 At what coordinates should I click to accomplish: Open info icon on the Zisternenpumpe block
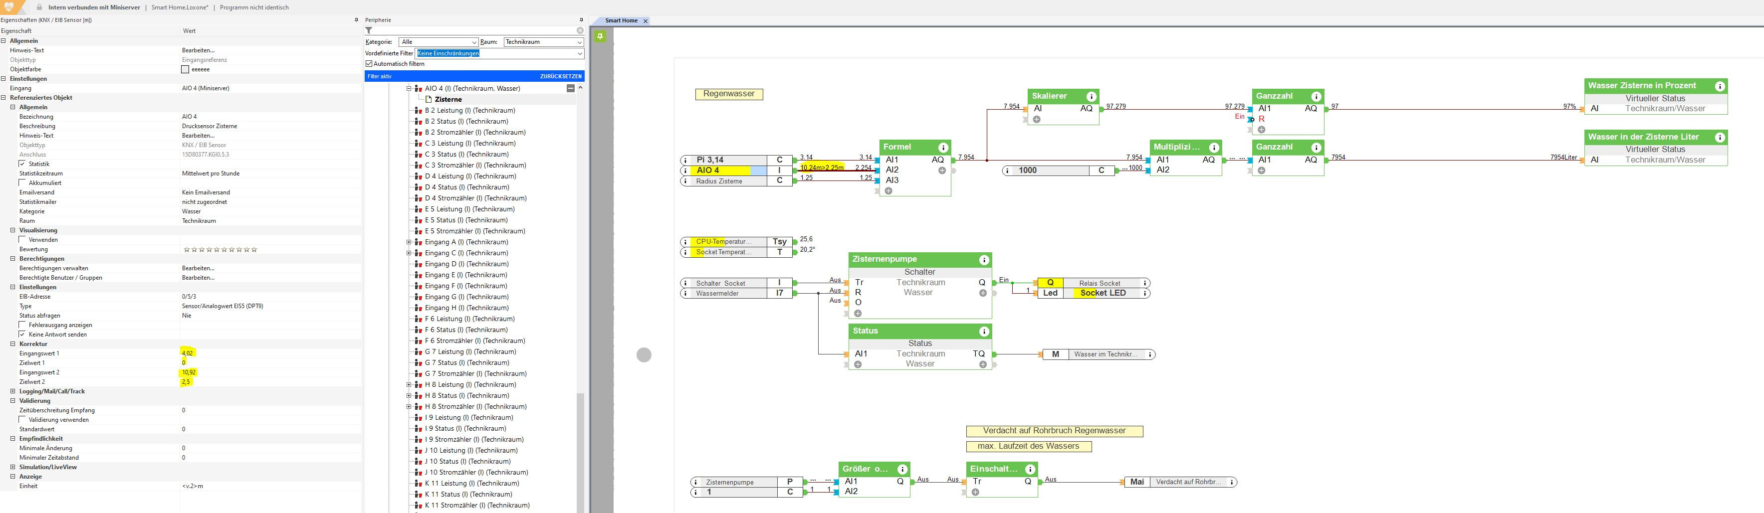(x=984, y=260)
